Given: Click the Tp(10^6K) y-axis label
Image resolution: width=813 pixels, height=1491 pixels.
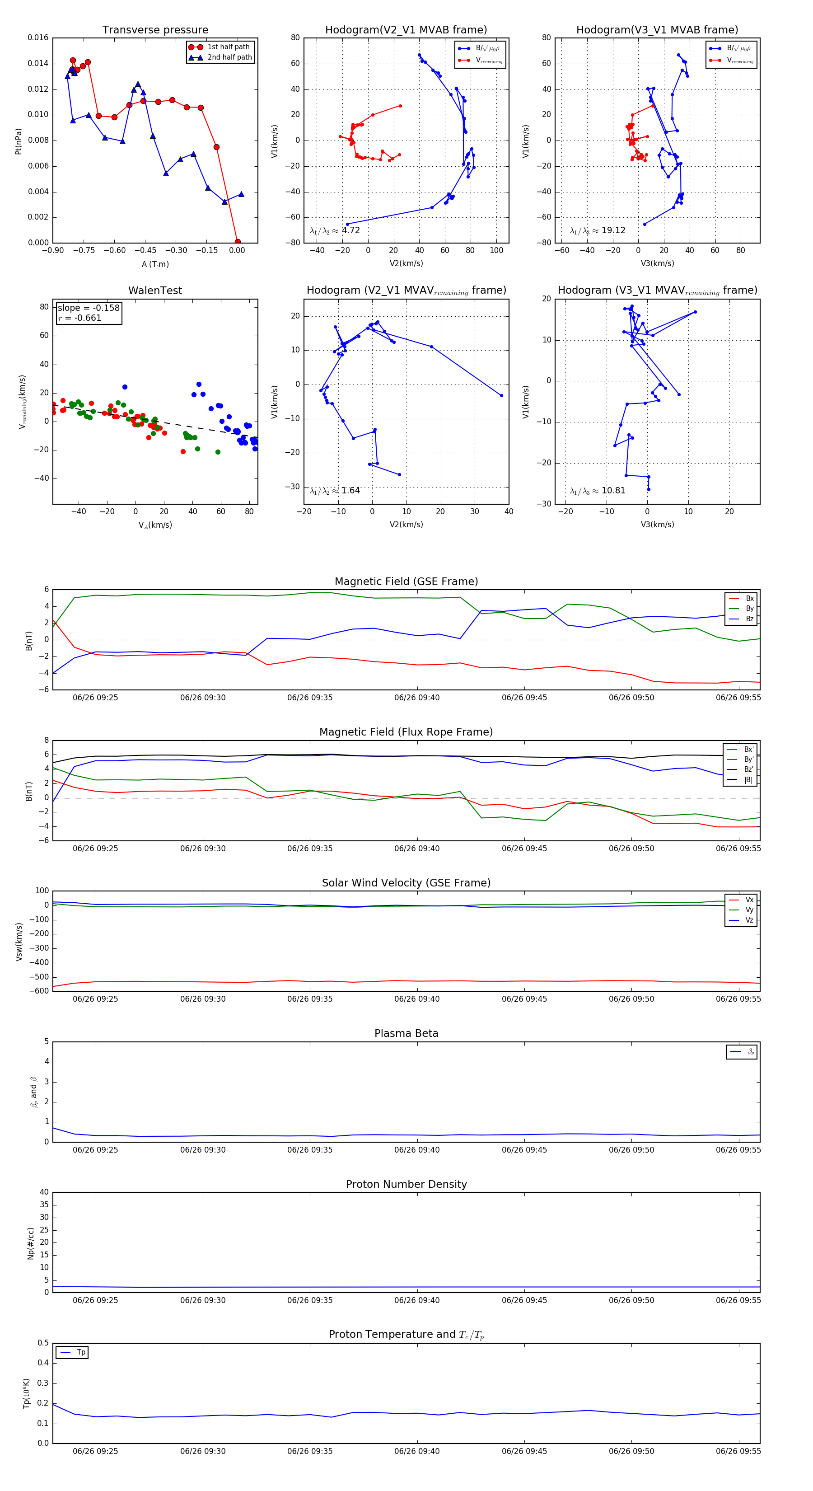Looking at the screenshot, I should coord(26,1393).
